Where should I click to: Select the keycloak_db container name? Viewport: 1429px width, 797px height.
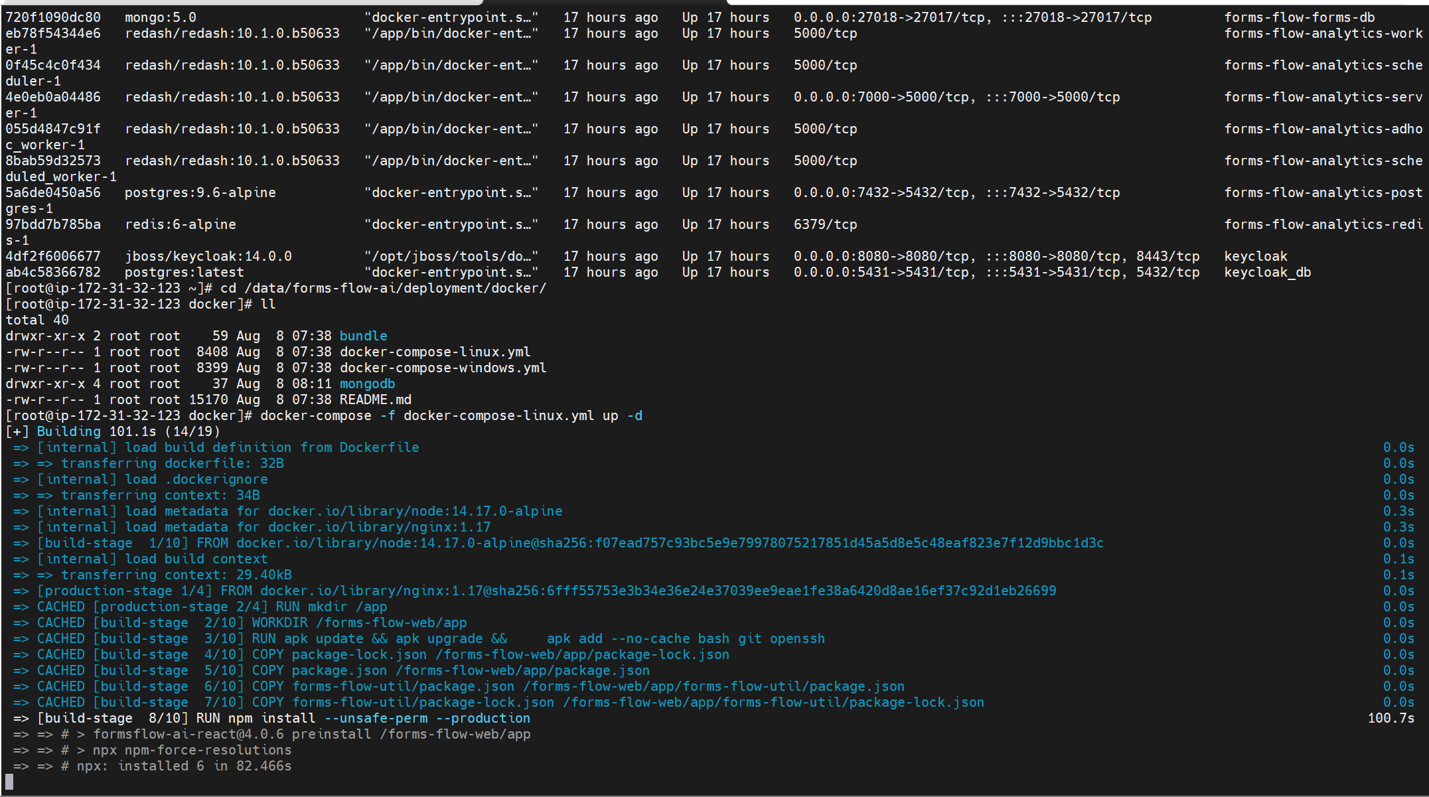(x=1268, y=271)
